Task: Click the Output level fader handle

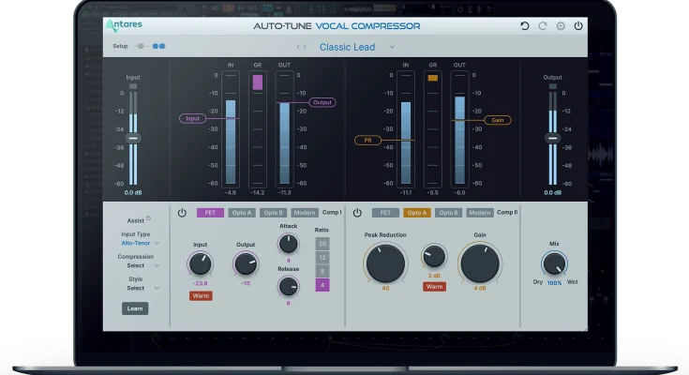Action: 552,138
